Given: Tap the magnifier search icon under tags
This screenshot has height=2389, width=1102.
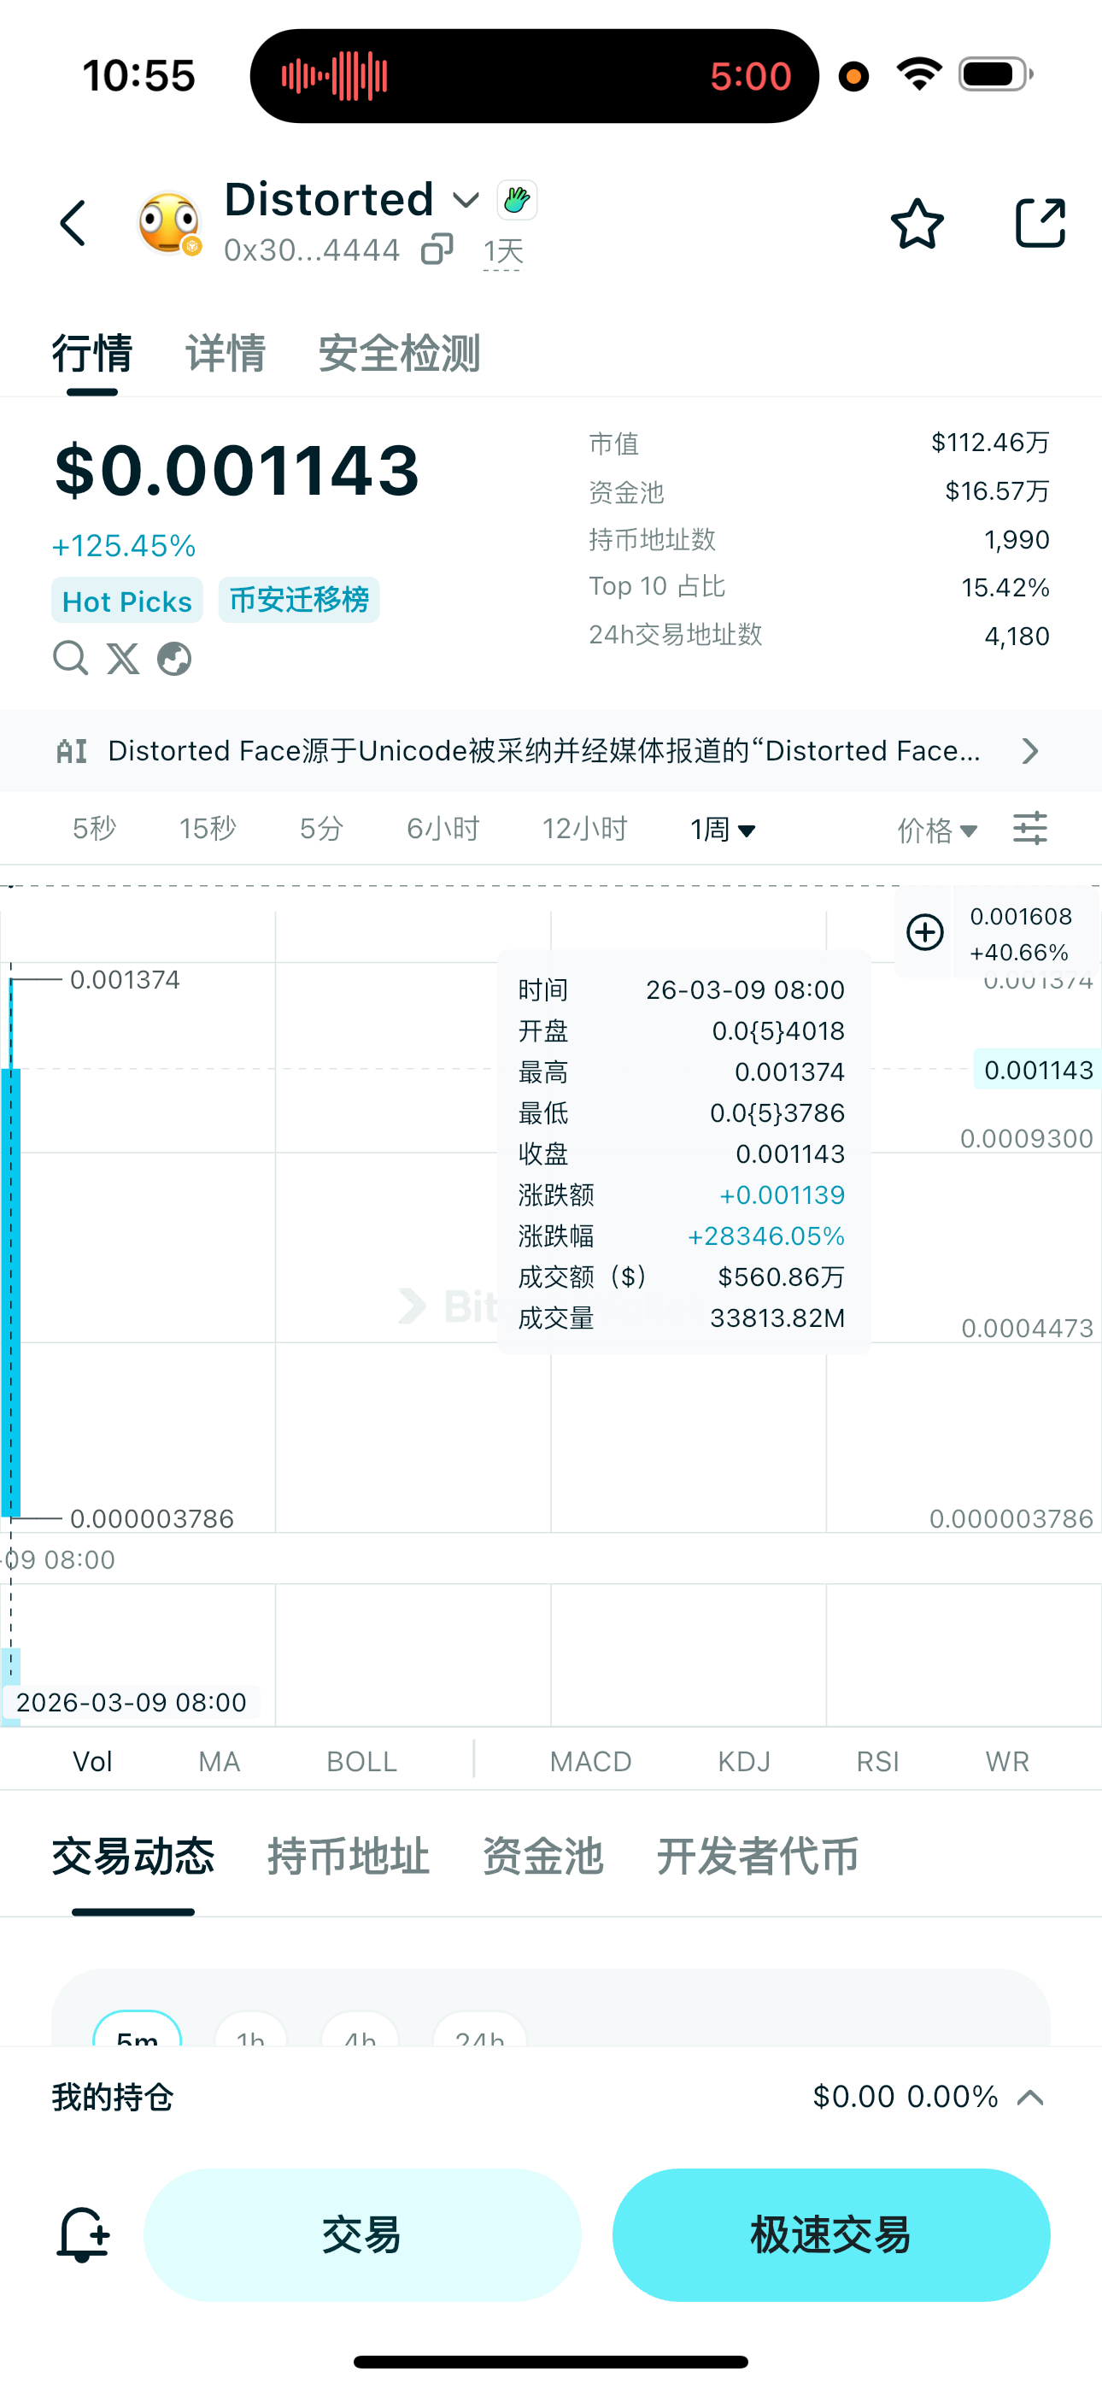Looking at the screenshot, I should coord(71,659).
